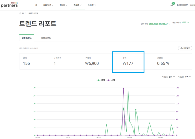Go to 홈 in the top navigation
This screenshot has height=139, width=195.
tap(36, 5)
